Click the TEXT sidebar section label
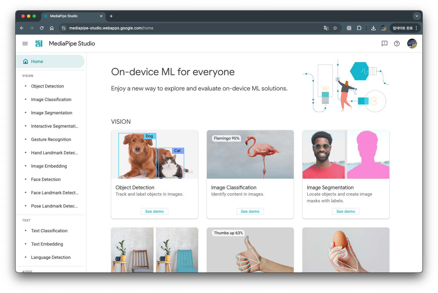Screen dimensions: 438x293 click(x=26, y=220)
